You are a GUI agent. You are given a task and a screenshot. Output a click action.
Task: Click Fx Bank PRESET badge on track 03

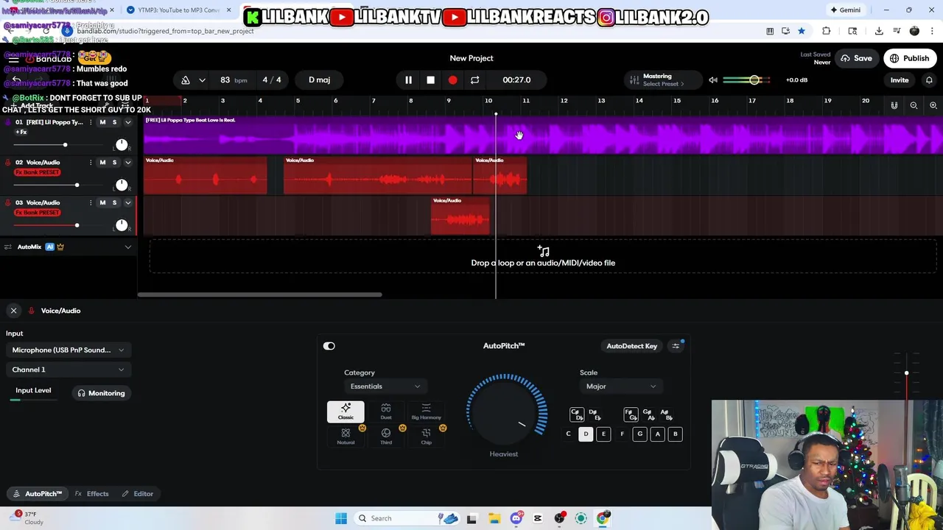pyautogui.click(x=38, y=213)
